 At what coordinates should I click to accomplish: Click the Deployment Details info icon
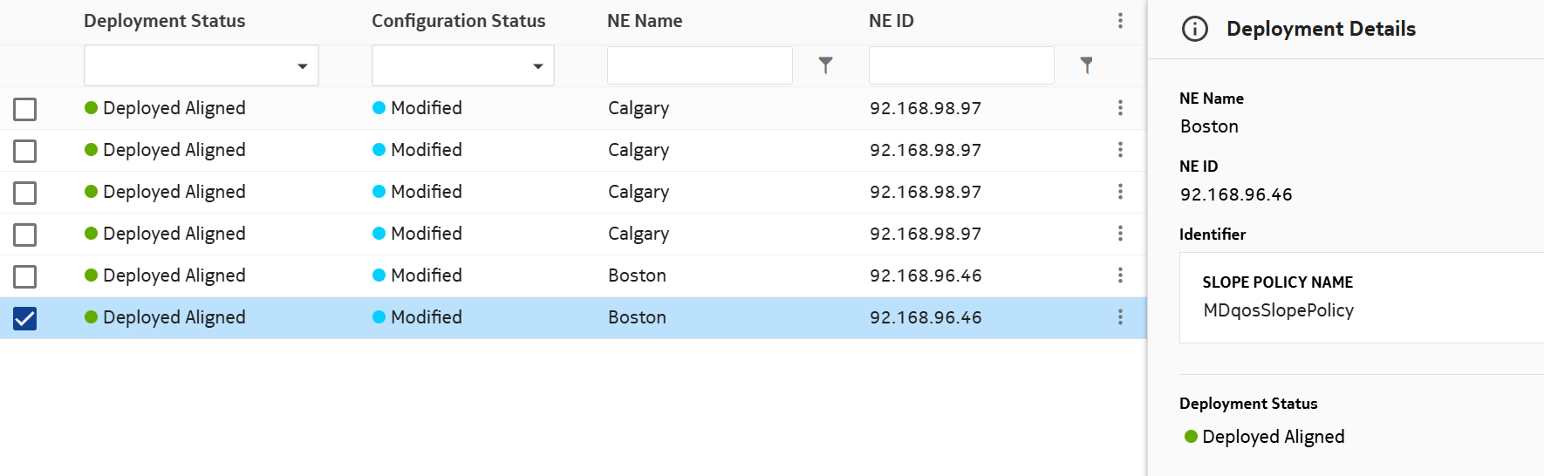[1194, 30]
